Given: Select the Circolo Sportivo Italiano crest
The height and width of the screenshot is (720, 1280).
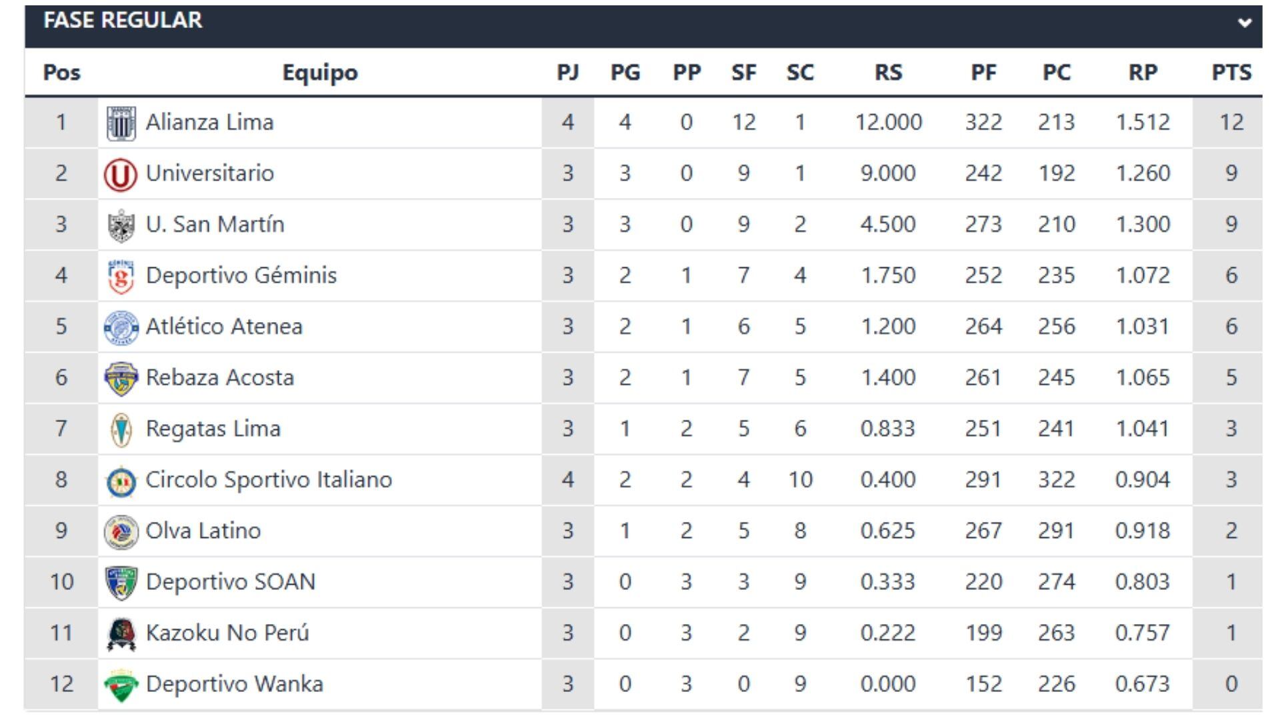Looking at the screenshot, I should click(121, 479).
